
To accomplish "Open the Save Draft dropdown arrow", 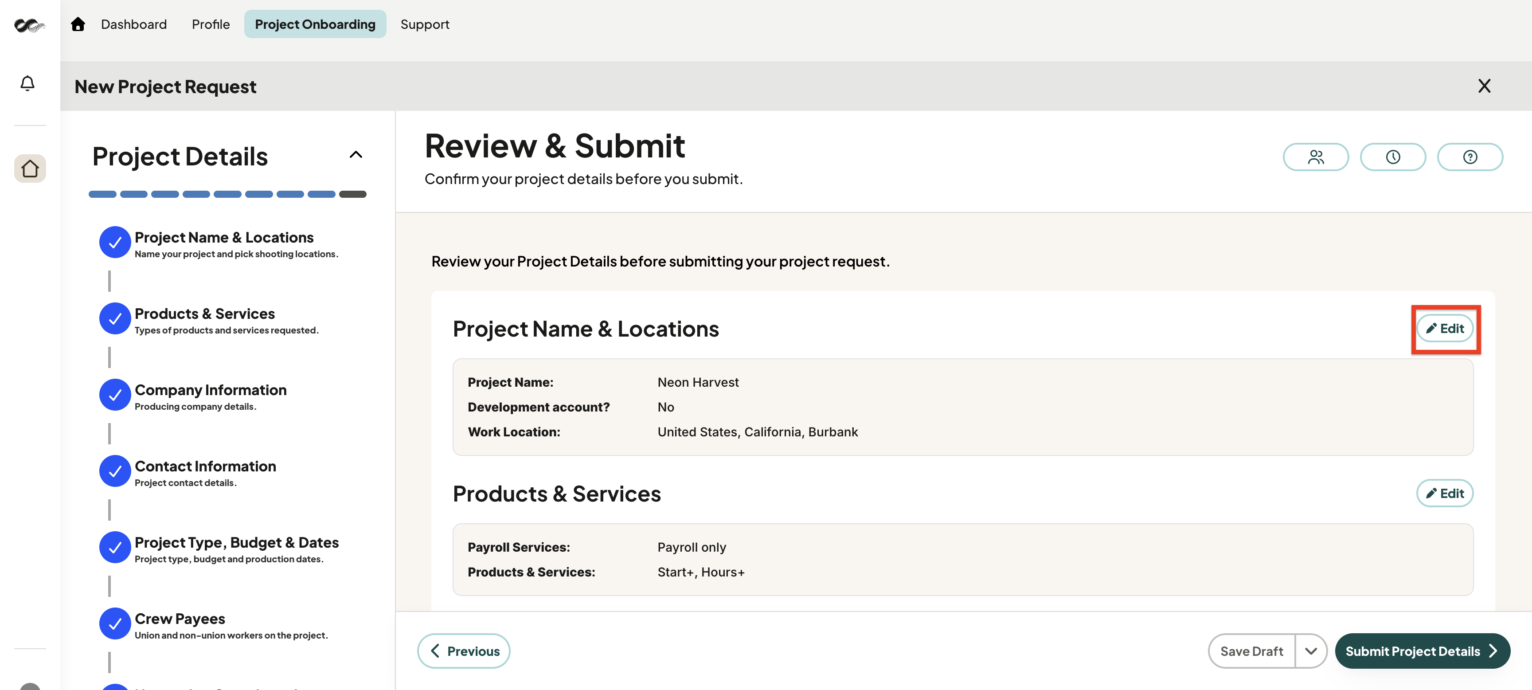I will [1311, 651].
